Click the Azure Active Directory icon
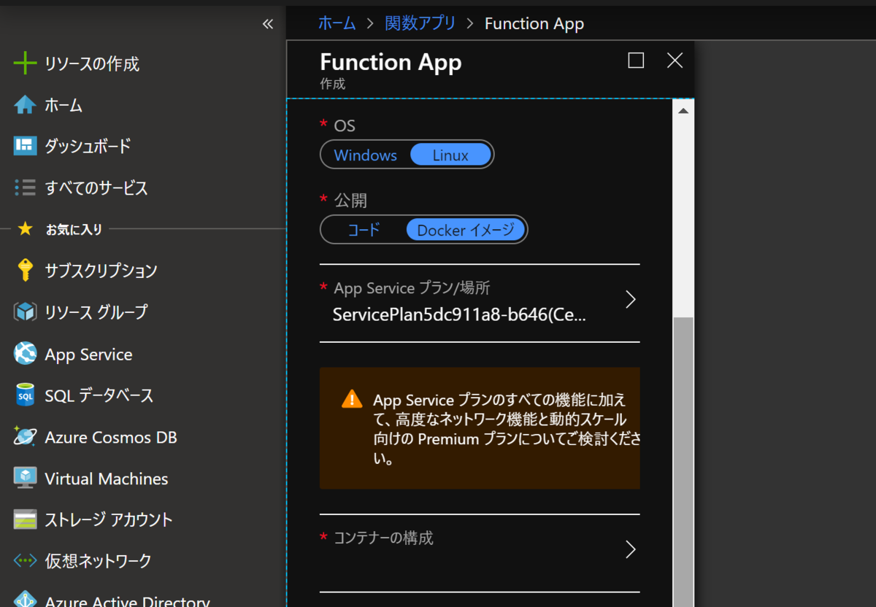The width and height of the screenshot is (876, 607). tap(25, 600)
